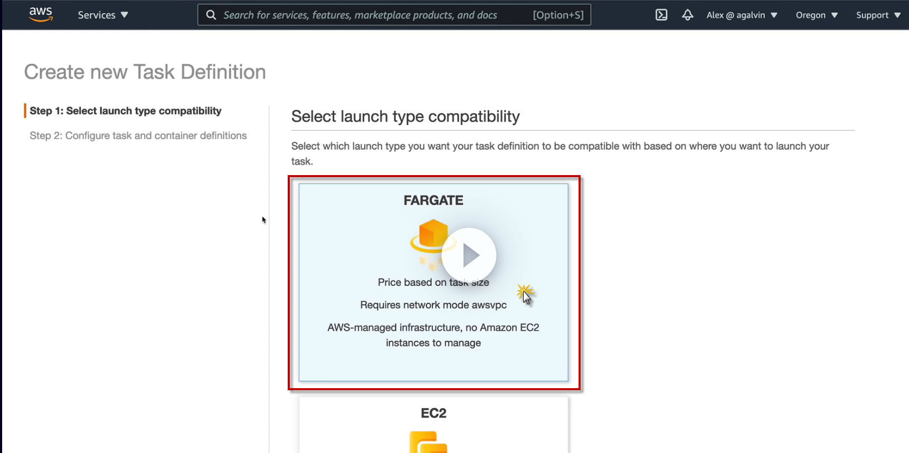Open the Oregon region selector
The height and width of the screenshot is (453, 909).
[x=816, y=15]
